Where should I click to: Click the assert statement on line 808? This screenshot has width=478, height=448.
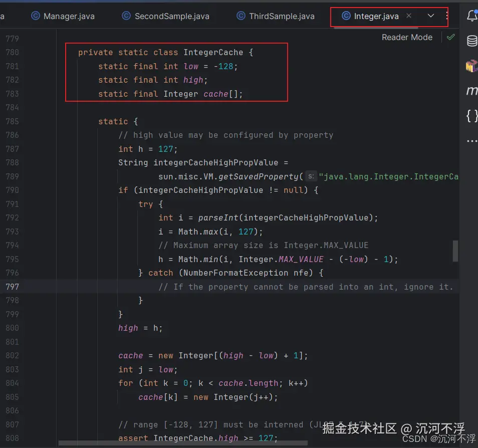click(198, 438)
